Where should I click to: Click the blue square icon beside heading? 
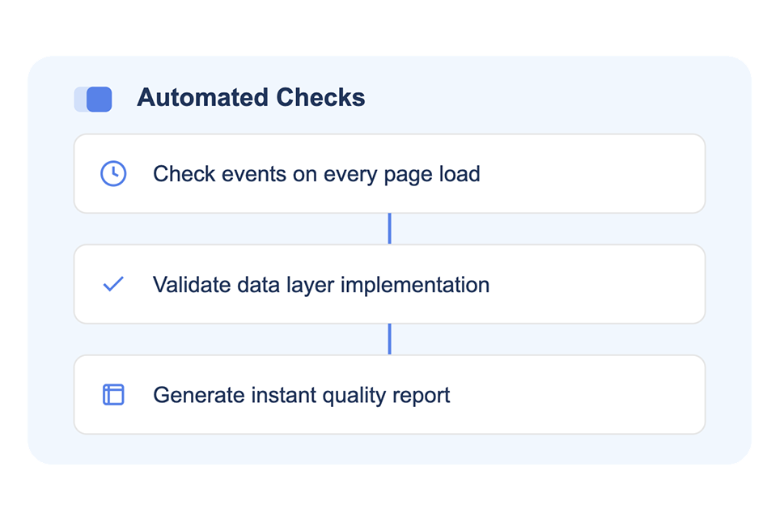coord(100,99)
